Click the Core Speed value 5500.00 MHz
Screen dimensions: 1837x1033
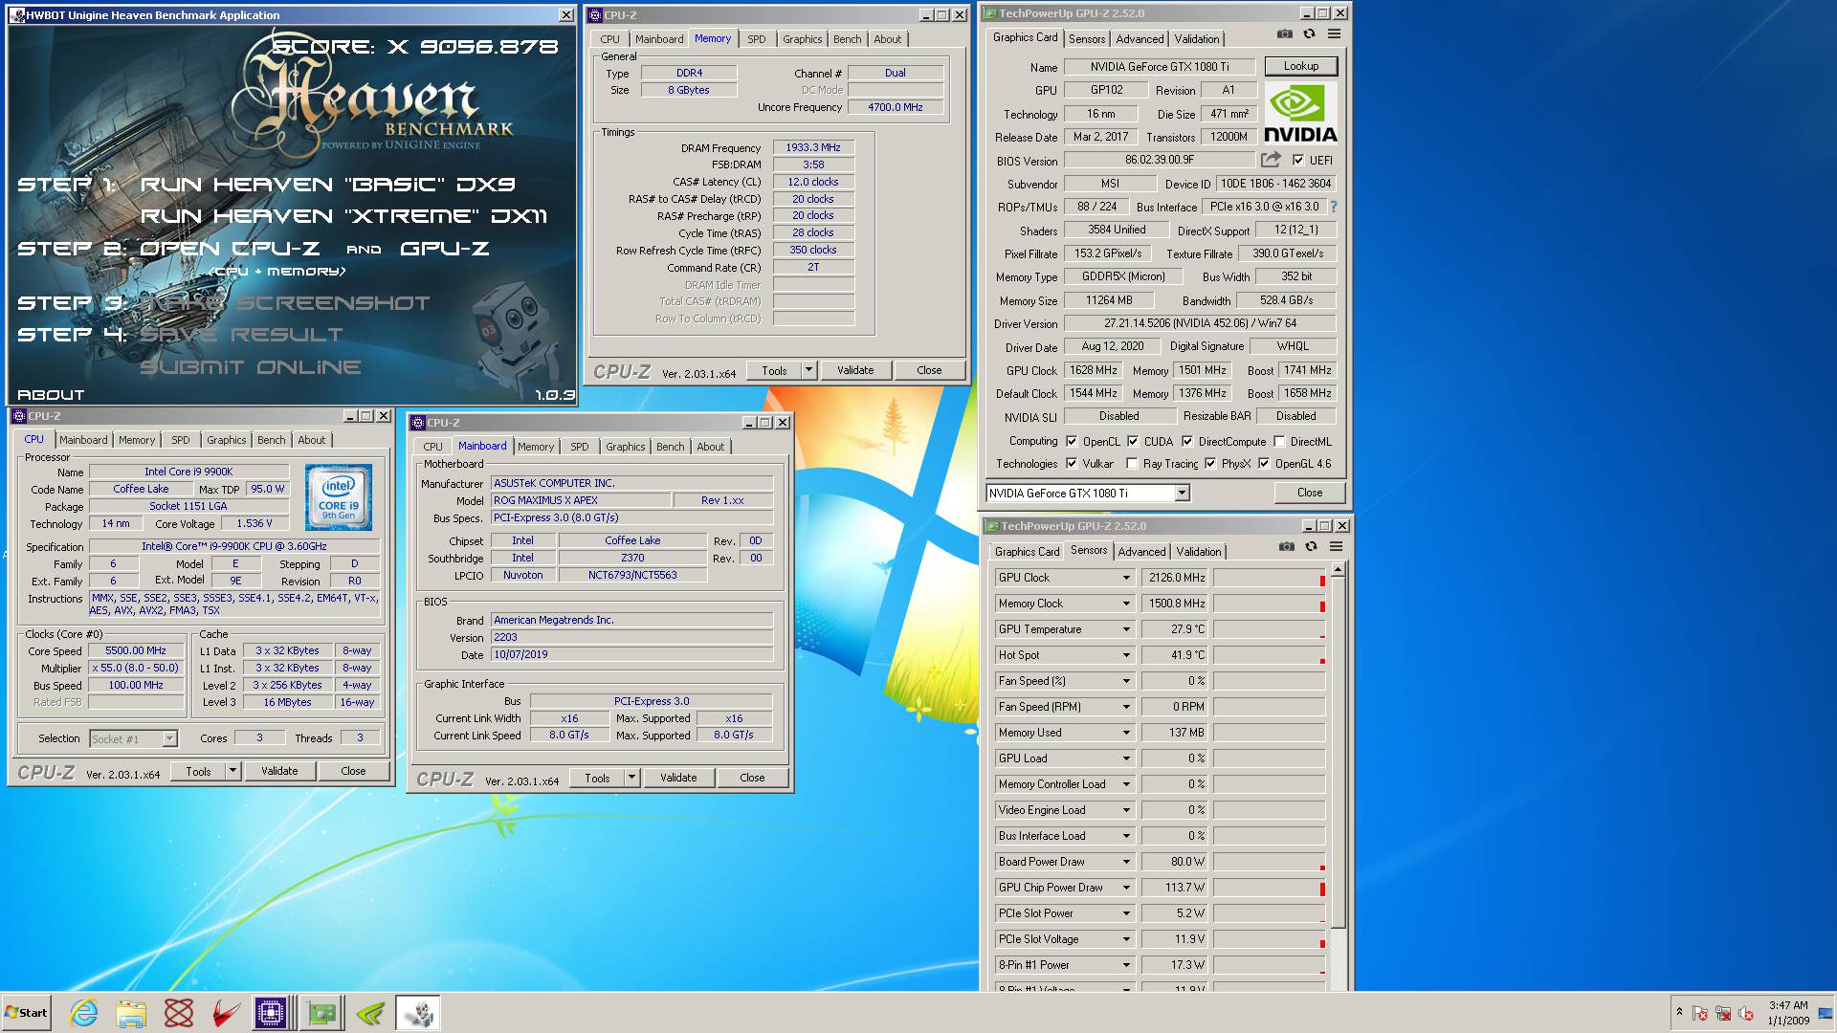tap(136, 650)
